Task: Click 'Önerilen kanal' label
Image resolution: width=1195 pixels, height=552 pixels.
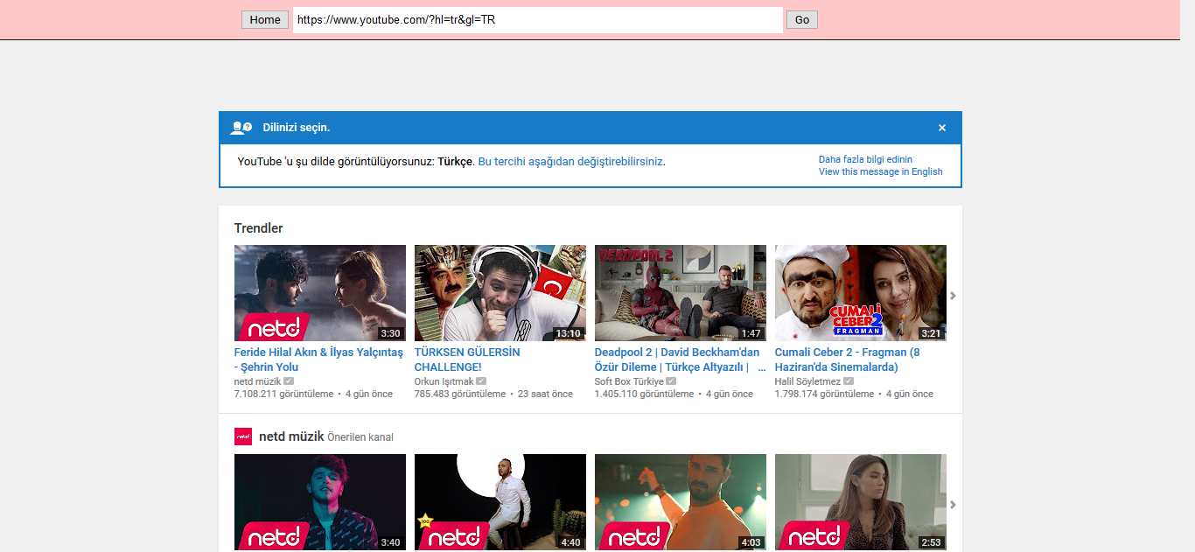Action: pyautogui.click(x=360, y=437)
